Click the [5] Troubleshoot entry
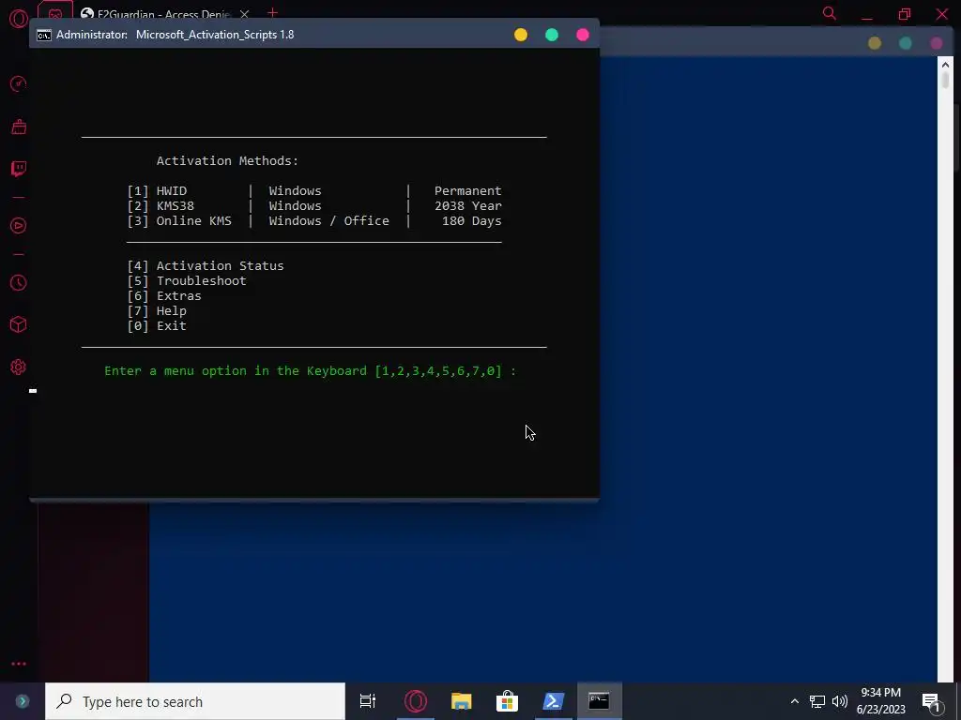The image size is (961, 720). coord(187,281)
